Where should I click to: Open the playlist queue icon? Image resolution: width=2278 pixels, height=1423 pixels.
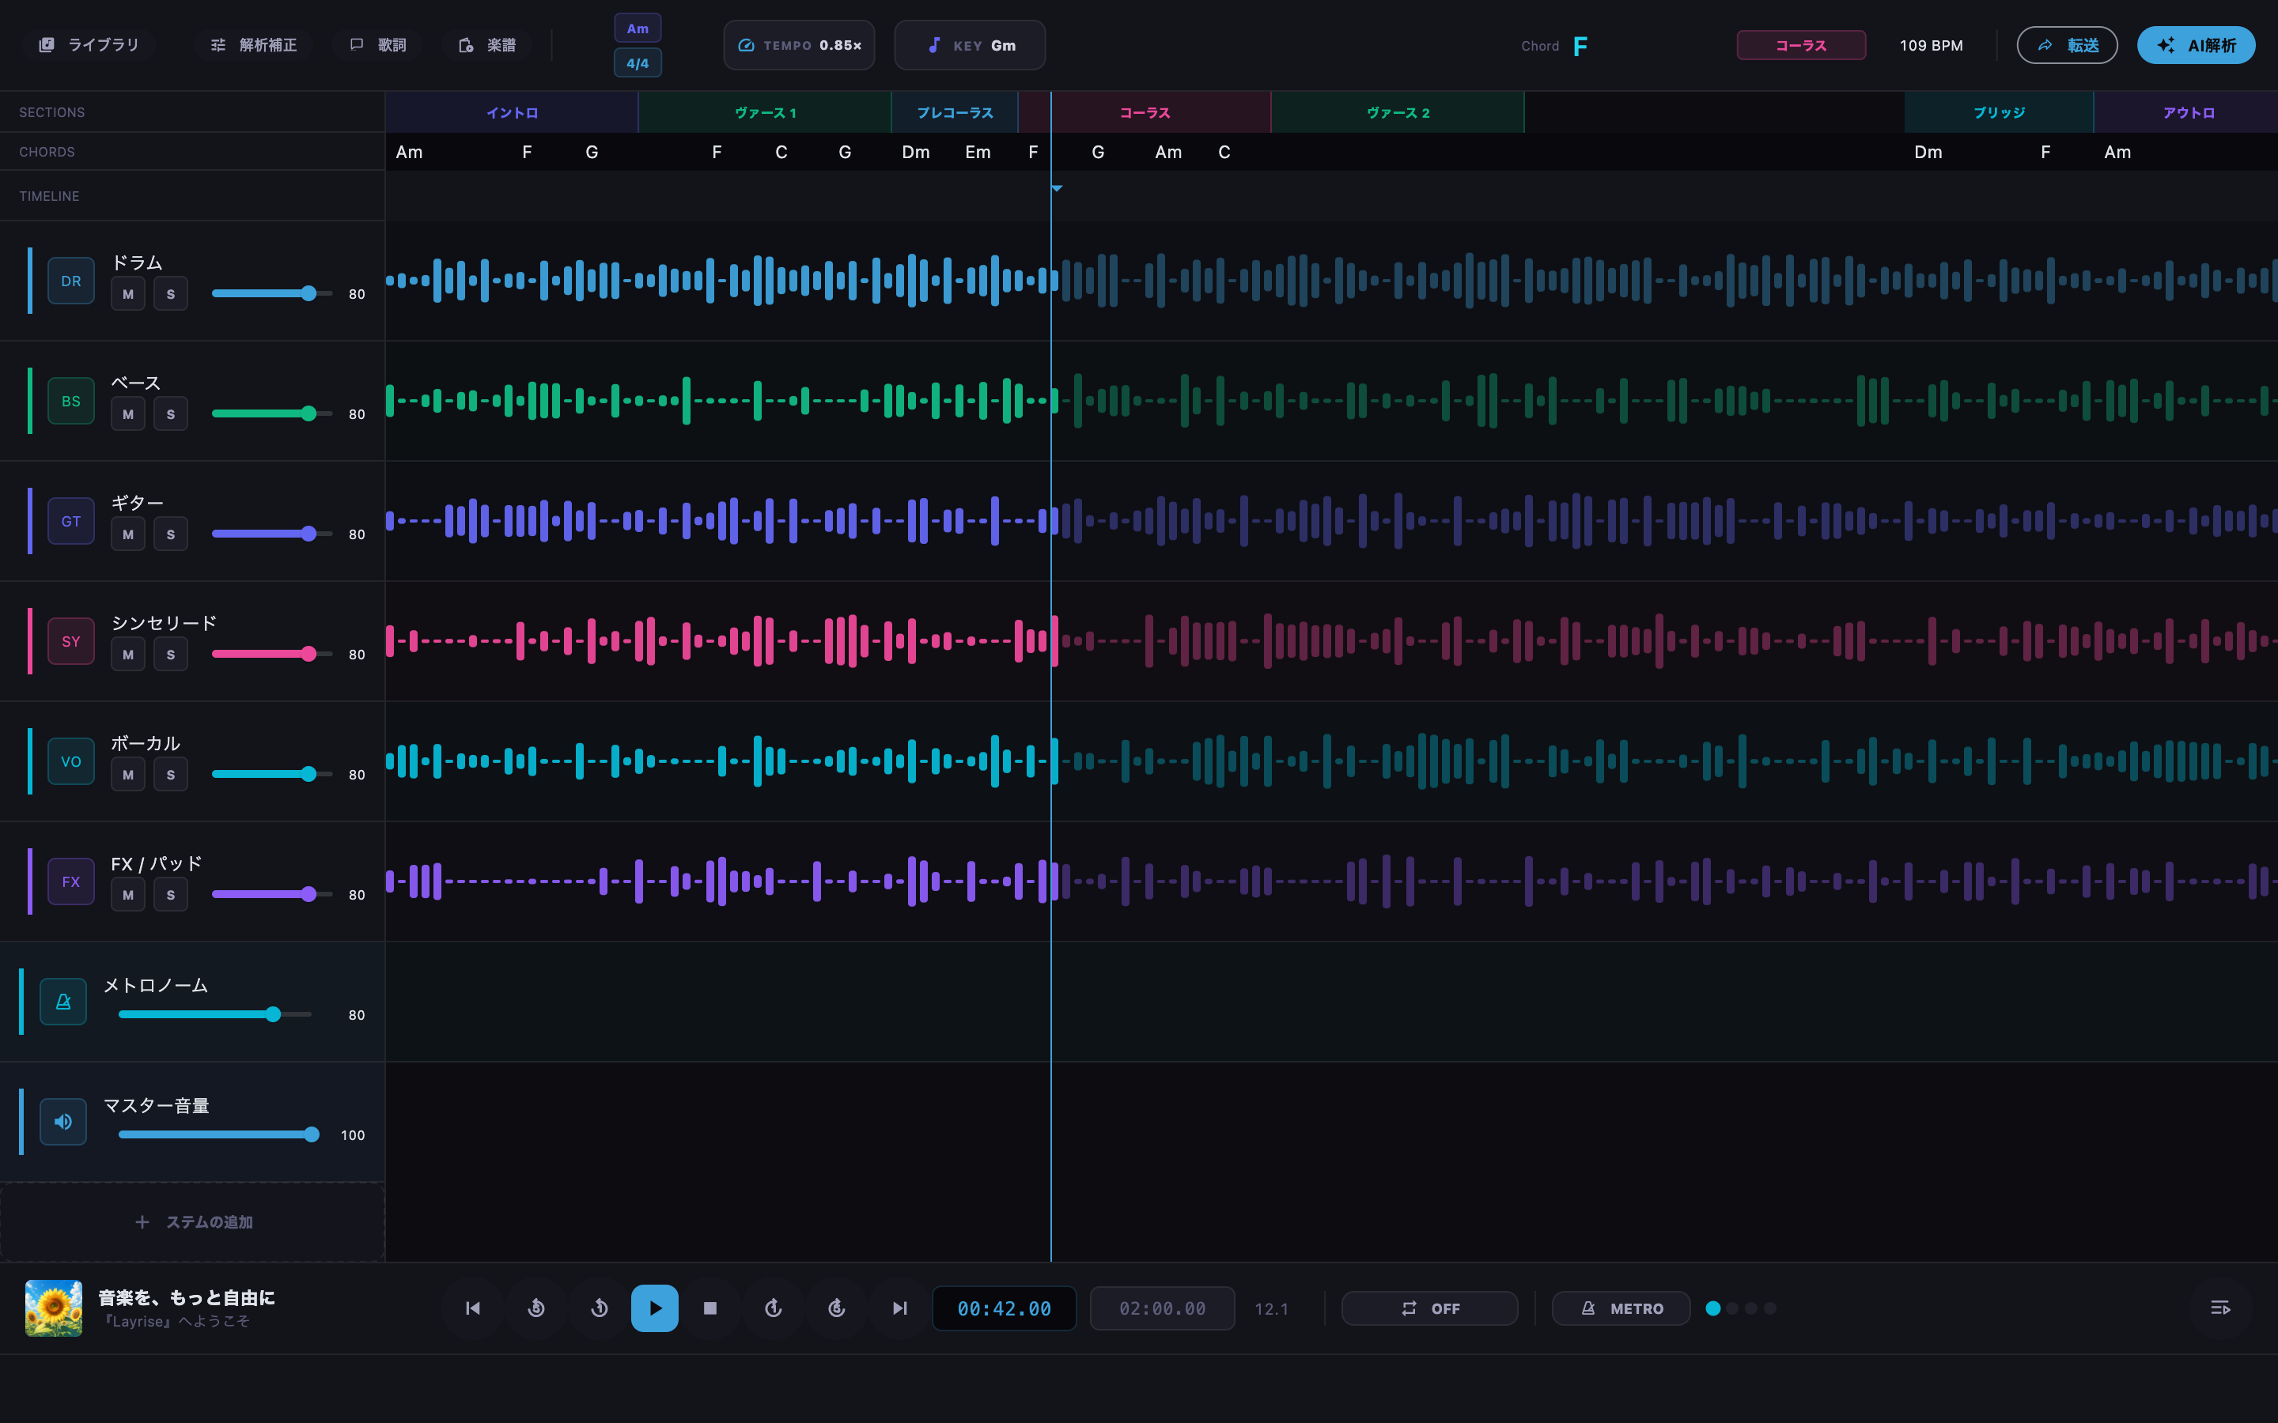point(2219,1308)
